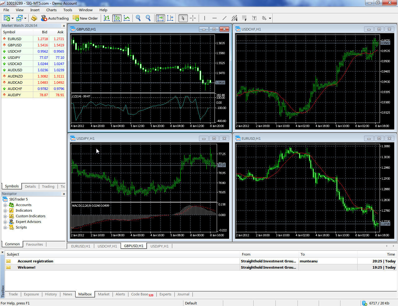Image resolution: width=398 pixels, height=306 pixels.
Task: Expand the new chart dropdown arrow
Action: [x=12, y=18]
